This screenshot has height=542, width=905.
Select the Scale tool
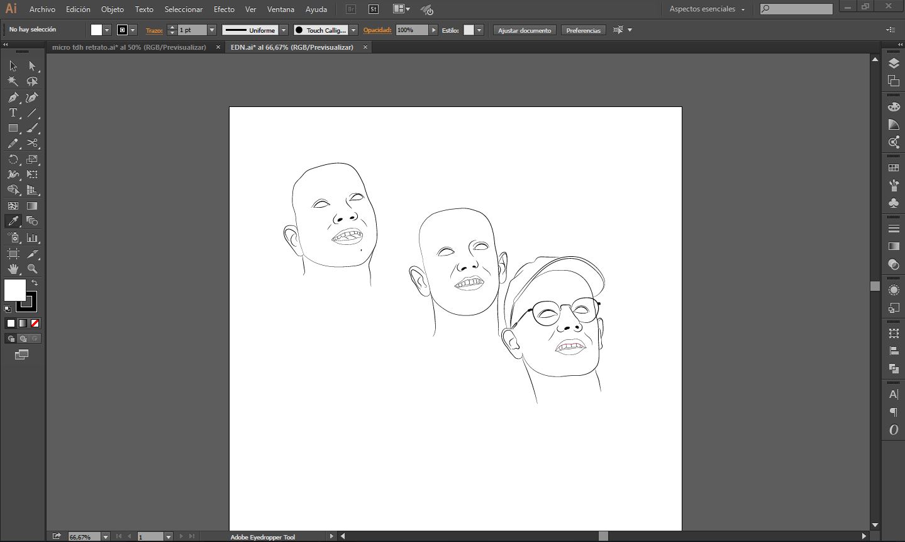(32, 159)
